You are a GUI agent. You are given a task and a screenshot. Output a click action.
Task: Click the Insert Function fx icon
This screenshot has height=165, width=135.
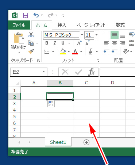coord(91,72)
